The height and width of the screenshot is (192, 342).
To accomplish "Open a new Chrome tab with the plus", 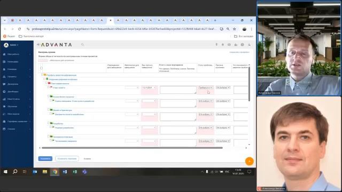I will click(x=215, y=20).
